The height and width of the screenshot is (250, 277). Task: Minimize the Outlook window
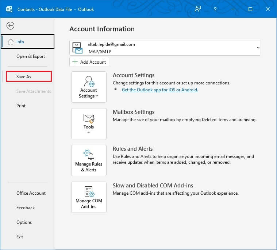[233, 9]
